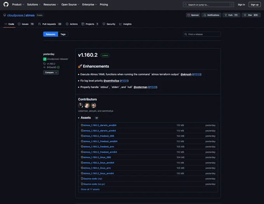This screenshot has height=204, width=264.
Task: Switch to the Code tab
Action: click(9, 24)
